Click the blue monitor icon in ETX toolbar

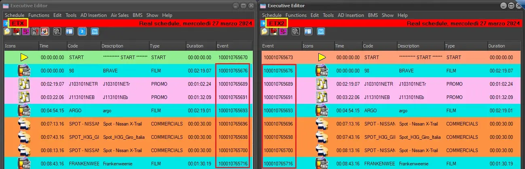click(95, 31)
